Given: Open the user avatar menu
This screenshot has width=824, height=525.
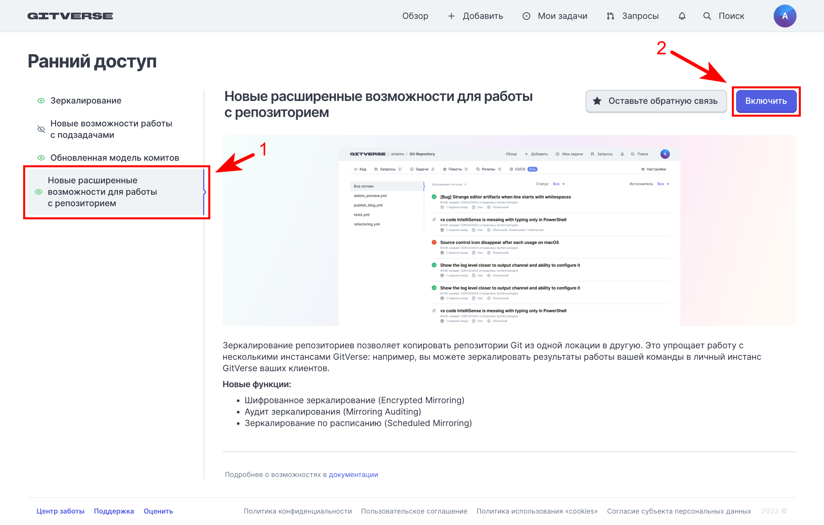Looking at the screenshot, I should [785, 16].
